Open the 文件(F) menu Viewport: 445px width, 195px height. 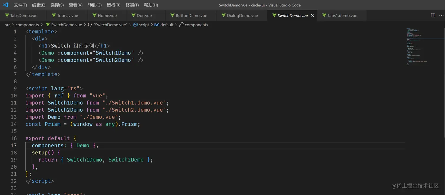click(20, 5)
